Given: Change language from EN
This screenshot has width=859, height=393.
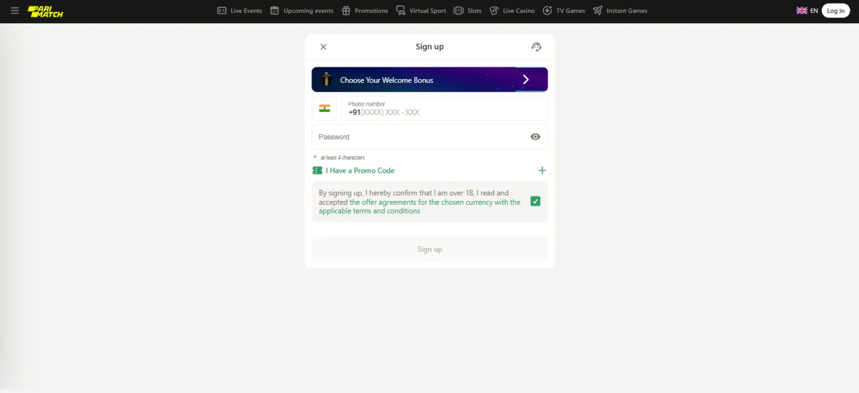Looking at the screenshot, I should [x=807, y=11].
